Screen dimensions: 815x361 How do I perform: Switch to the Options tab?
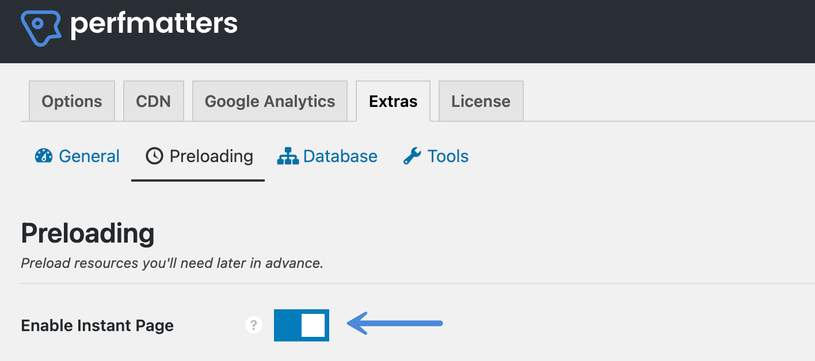(71, 101)
